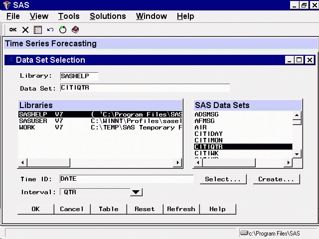The width and height of the screenshot is (319, 239).
Task: Click the drive icon in the status bar
Action: [x=244, y=233]
